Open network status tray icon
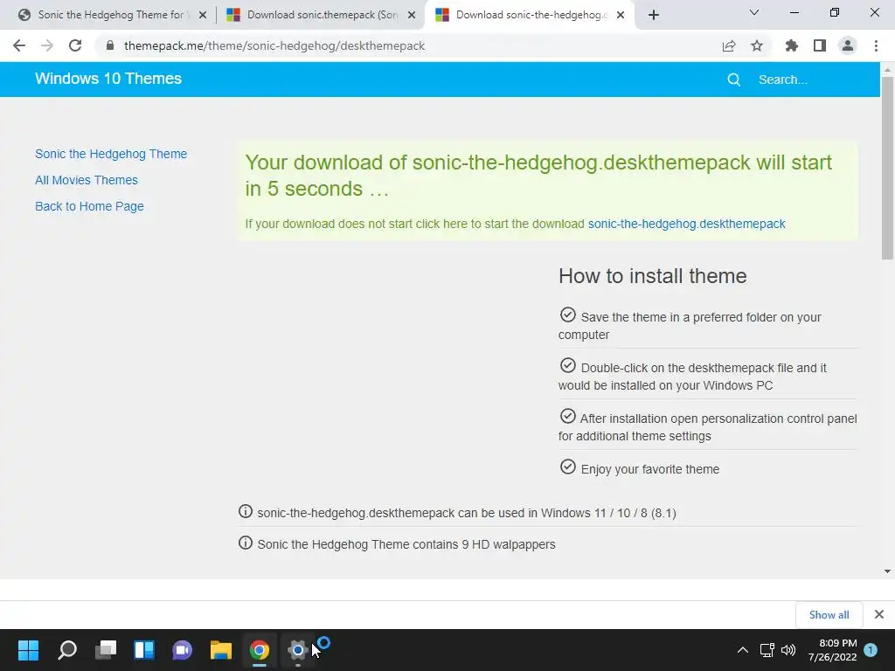895x671 pixels. [x=767, y=650]
